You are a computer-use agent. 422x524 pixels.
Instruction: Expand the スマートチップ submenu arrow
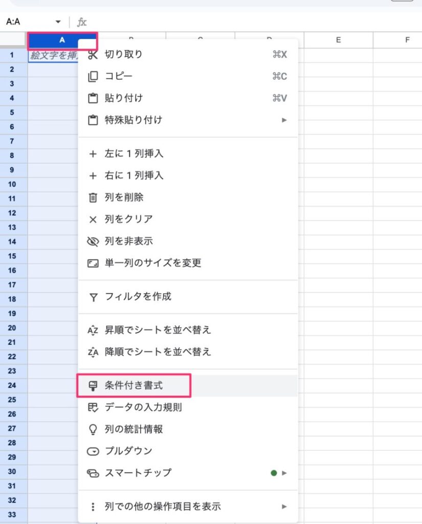coord(284,473)
